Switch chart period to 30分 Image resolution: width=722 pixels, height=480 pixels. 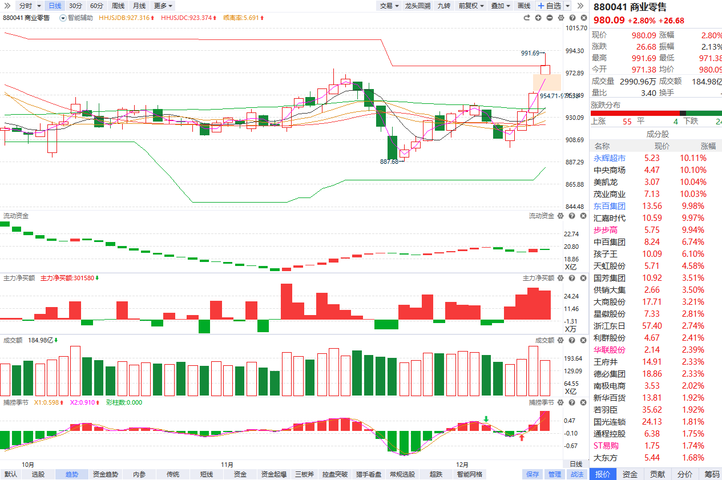(75, 6)
